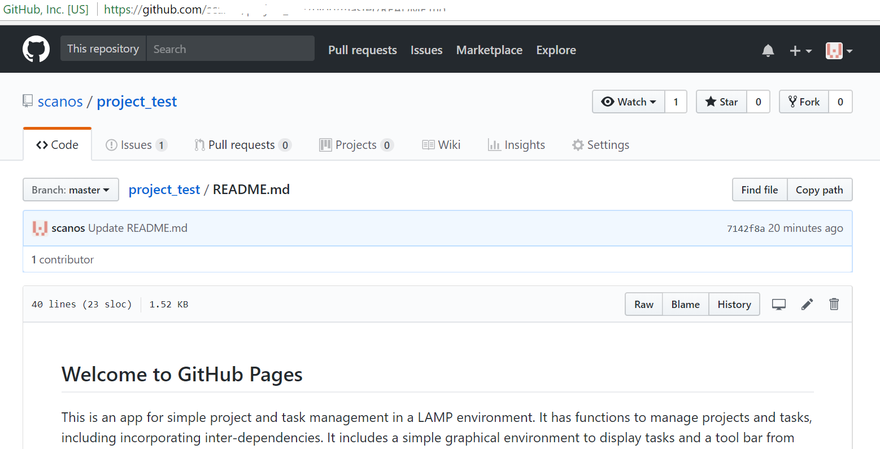The height and width of the screenshot is (449, 880).
Task: Open the desktop client via monitor icon
Action: point(779,305)
